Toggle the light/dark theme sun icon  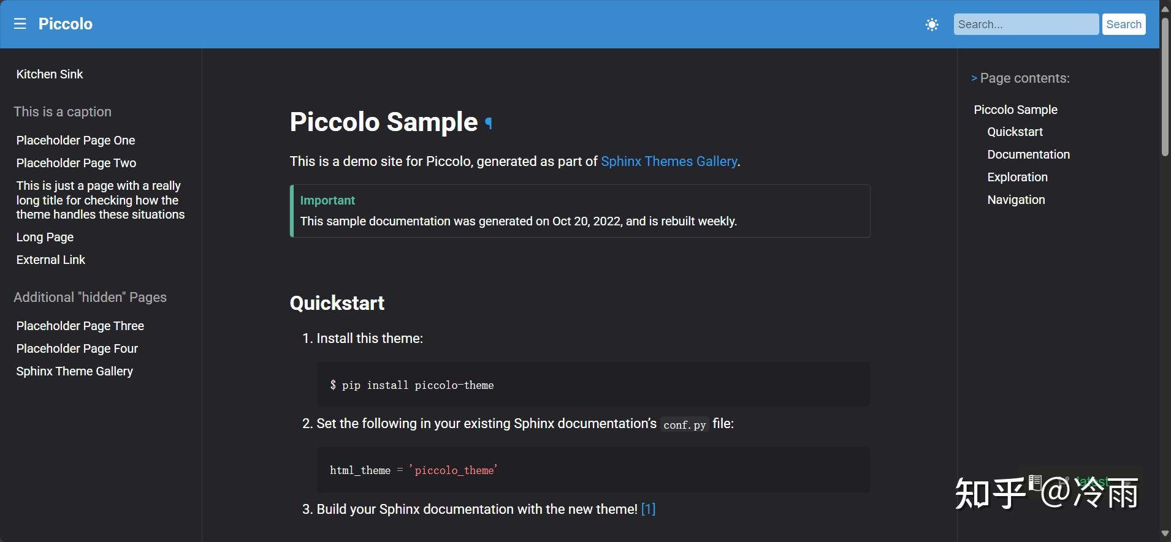coord(932,24)
